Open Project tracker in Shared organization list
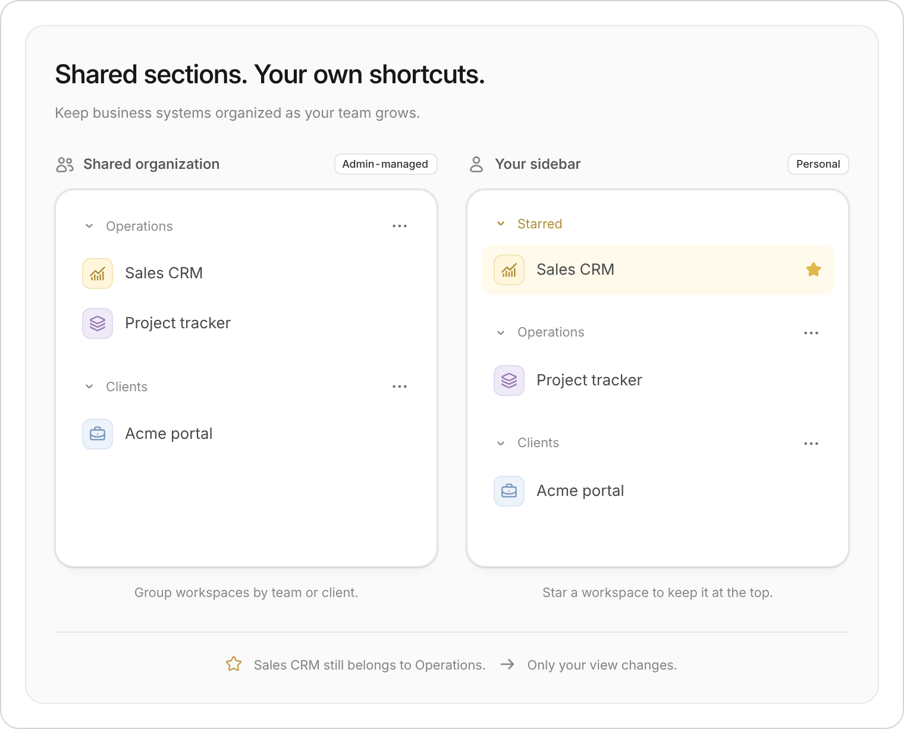904x729 pixels. click(178, 323)
